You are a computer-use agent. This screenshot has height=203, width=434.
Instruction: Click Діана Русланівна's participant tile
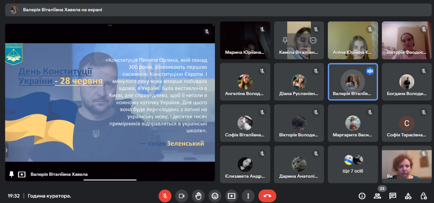pos(299,82)
